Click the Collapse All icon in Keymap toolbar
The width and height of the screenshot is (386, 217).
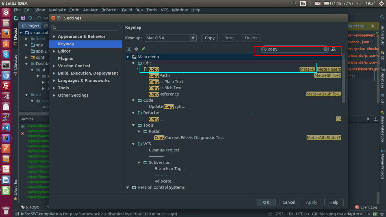pyautogui.click(x=136, y=49)
